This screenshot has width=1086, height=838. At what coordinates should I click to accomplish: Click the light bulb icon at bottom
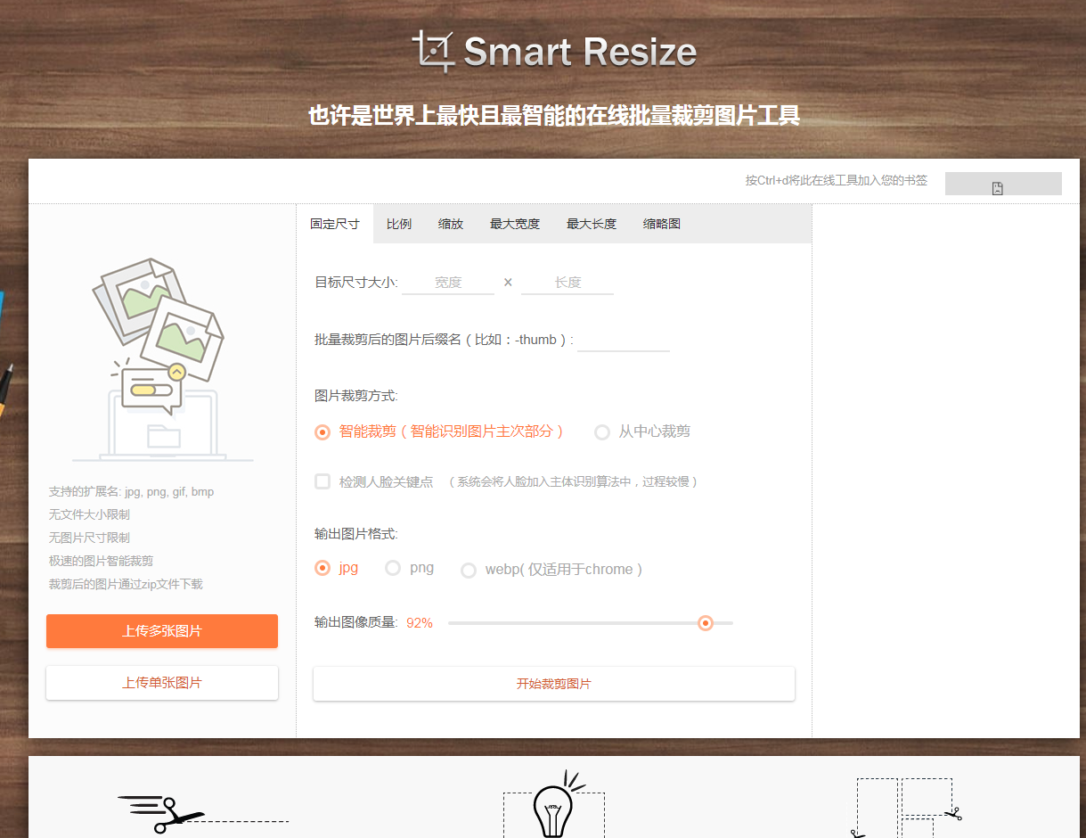(554, 805)
